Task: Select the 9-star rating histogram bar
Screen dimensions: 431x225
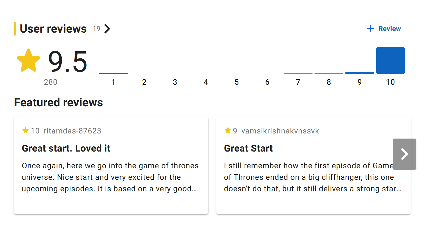Action: coord(359,73)
